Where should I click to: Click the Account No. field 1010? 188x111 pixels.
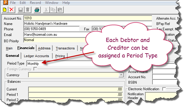tap(88, 18)
